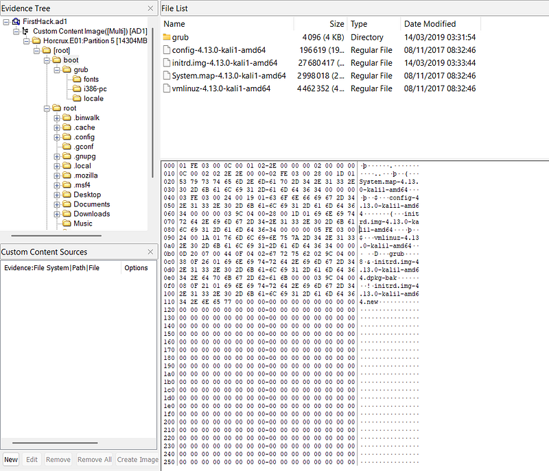
Task: Expand the Downloads folder in tree
Action: 57,214
